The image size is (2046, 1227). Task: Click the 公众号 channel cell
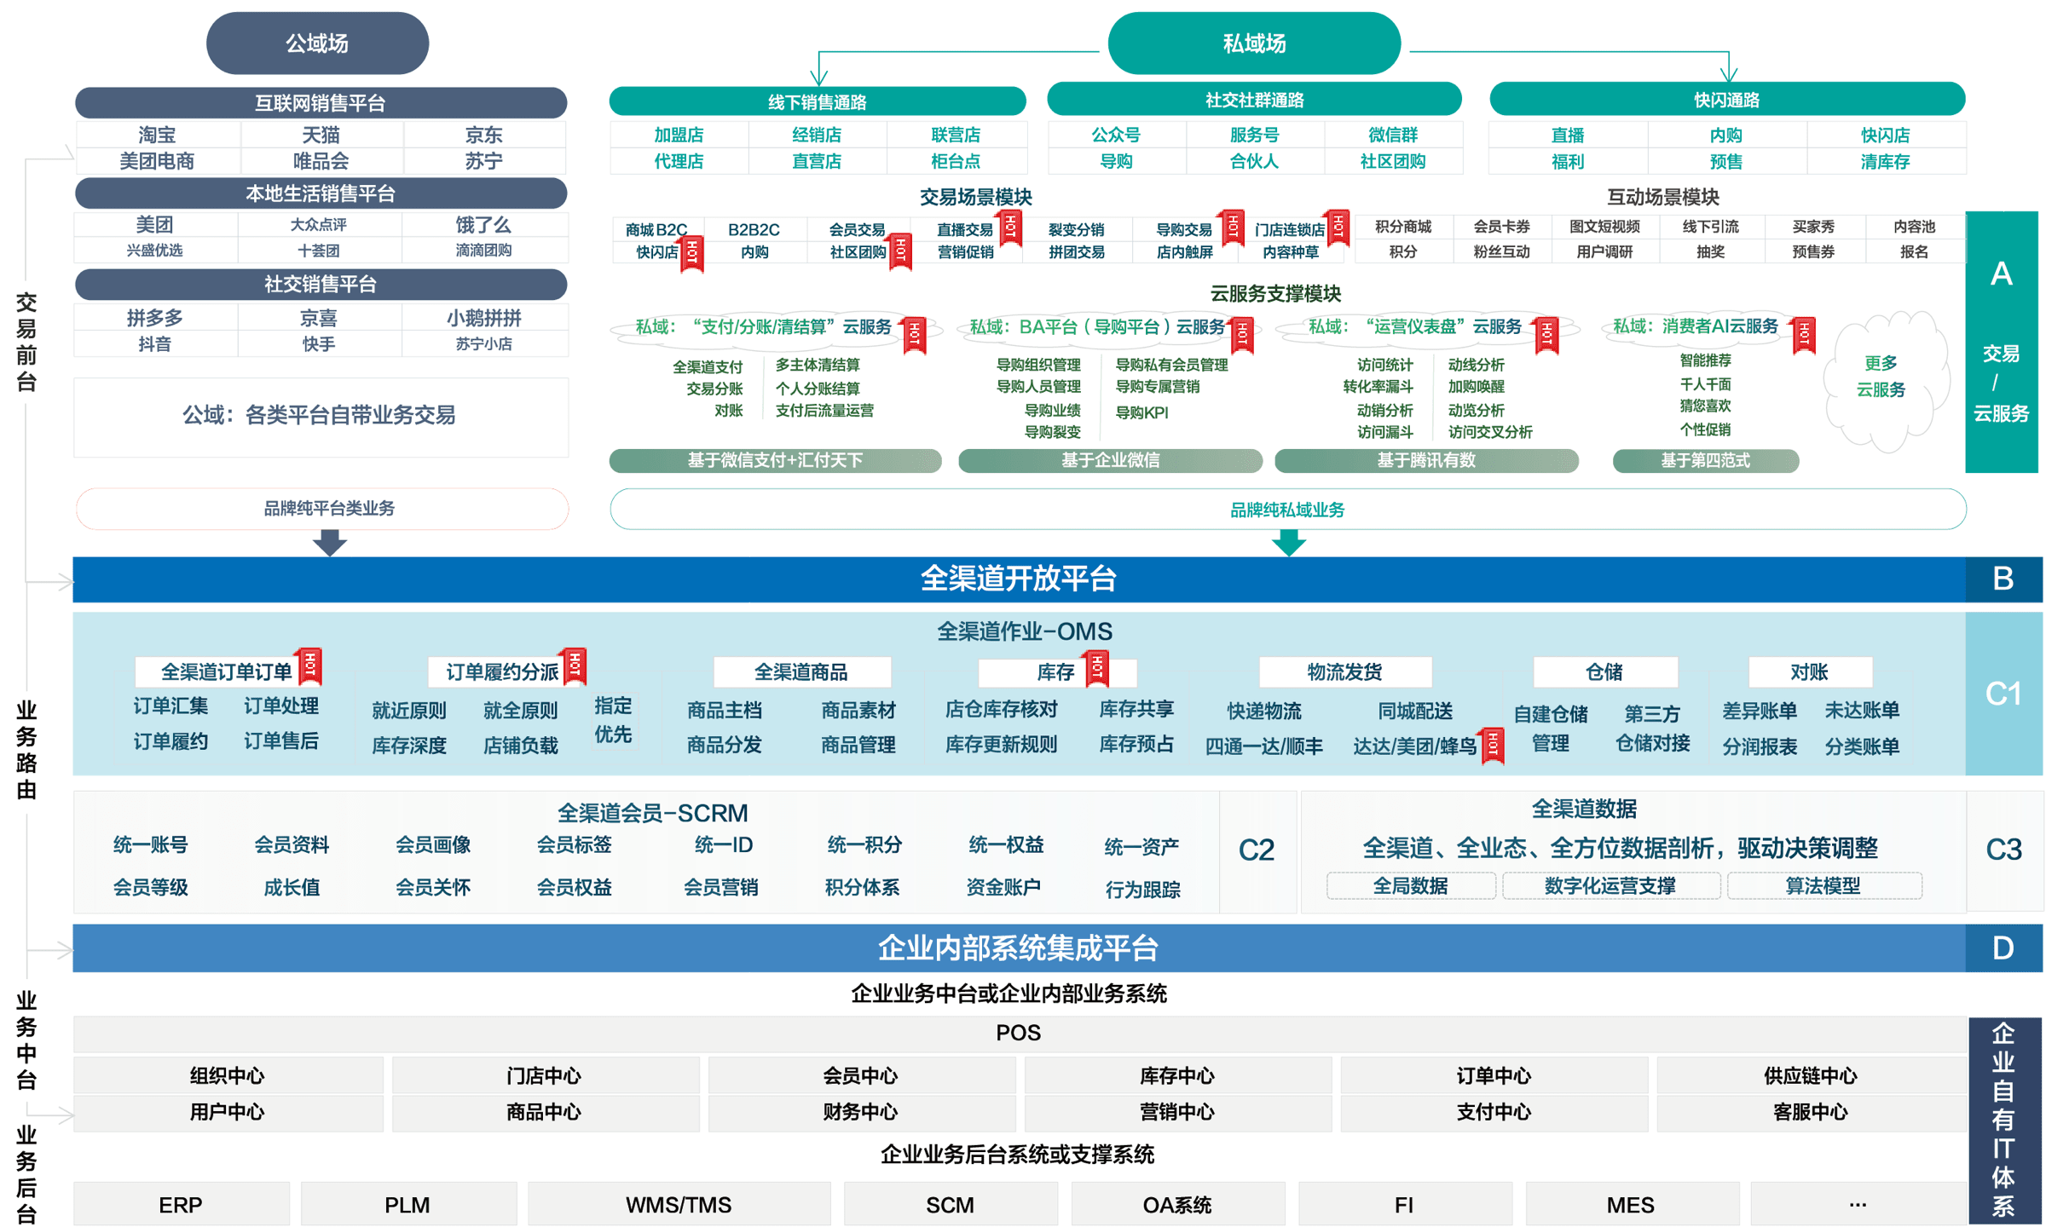pos(1116,135)
